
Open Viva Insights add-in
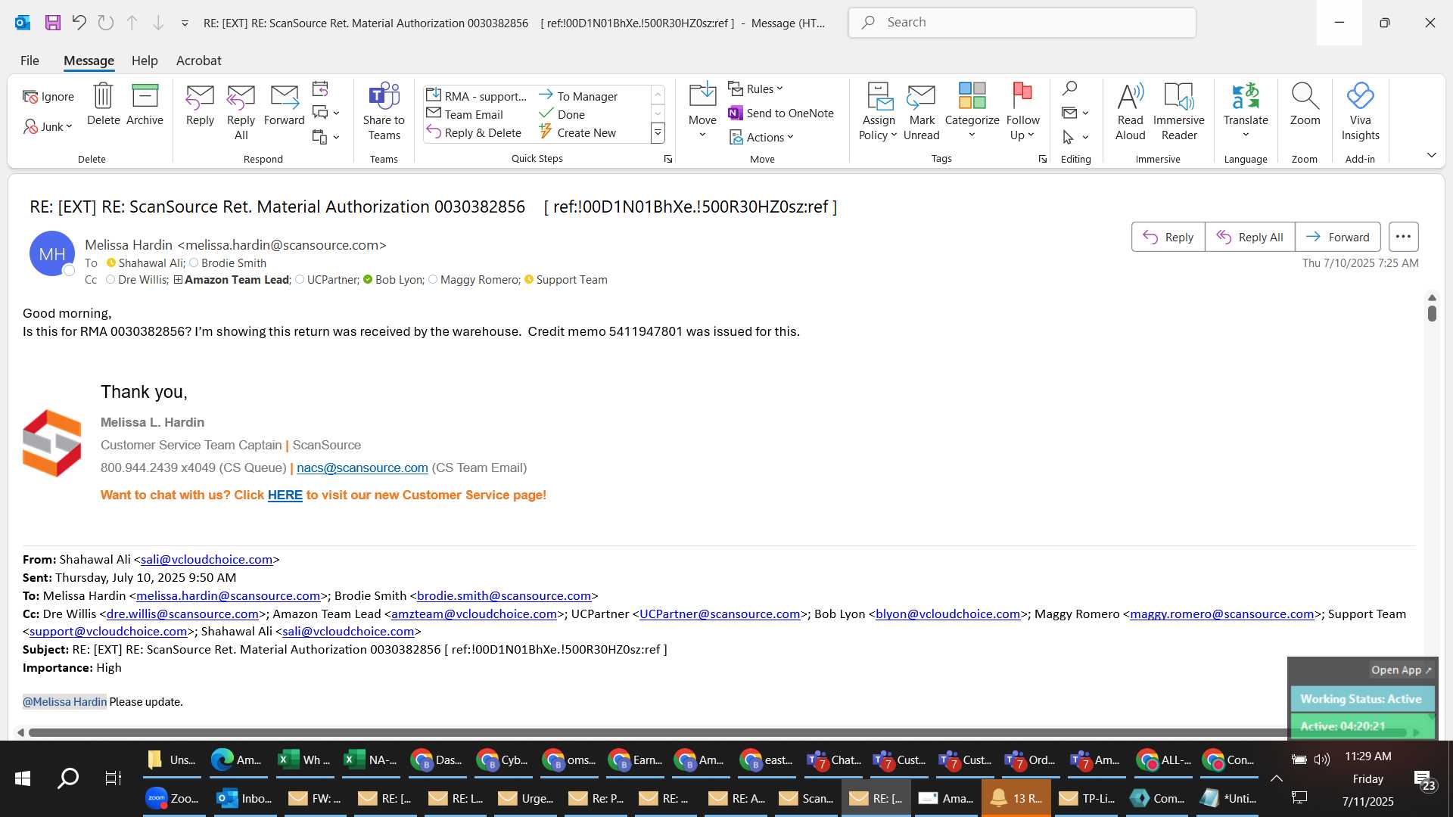1360,111
